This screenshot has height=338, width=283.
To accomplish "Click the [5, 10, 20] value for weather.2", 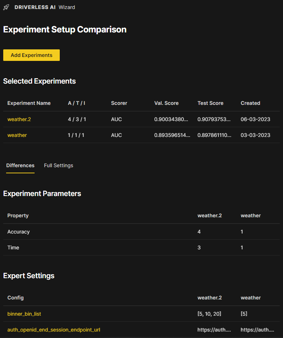I will point(209,313).
